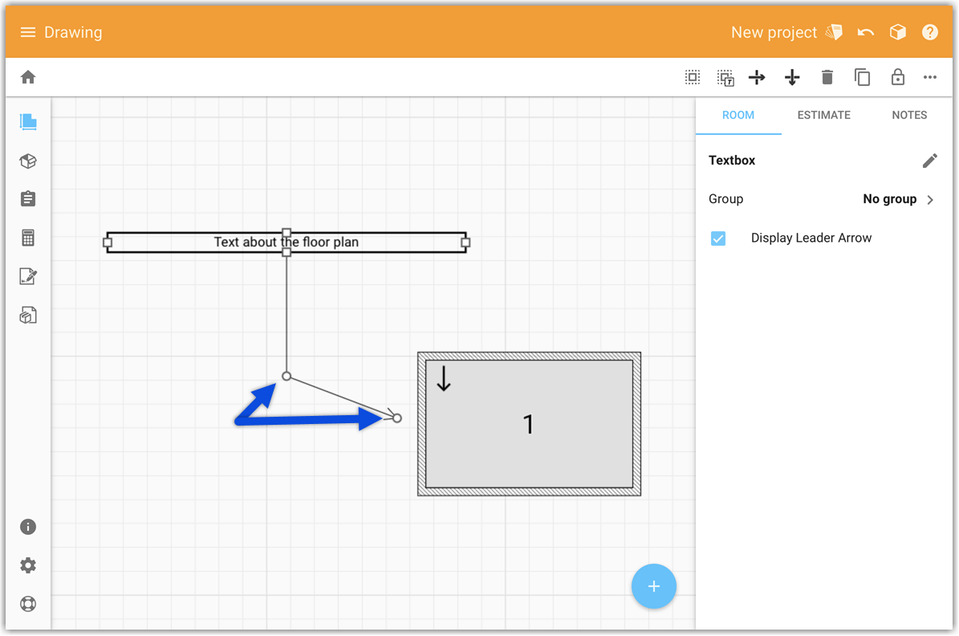Open the 3D cube view in header
959x636 pixels.
pos(897,32)
